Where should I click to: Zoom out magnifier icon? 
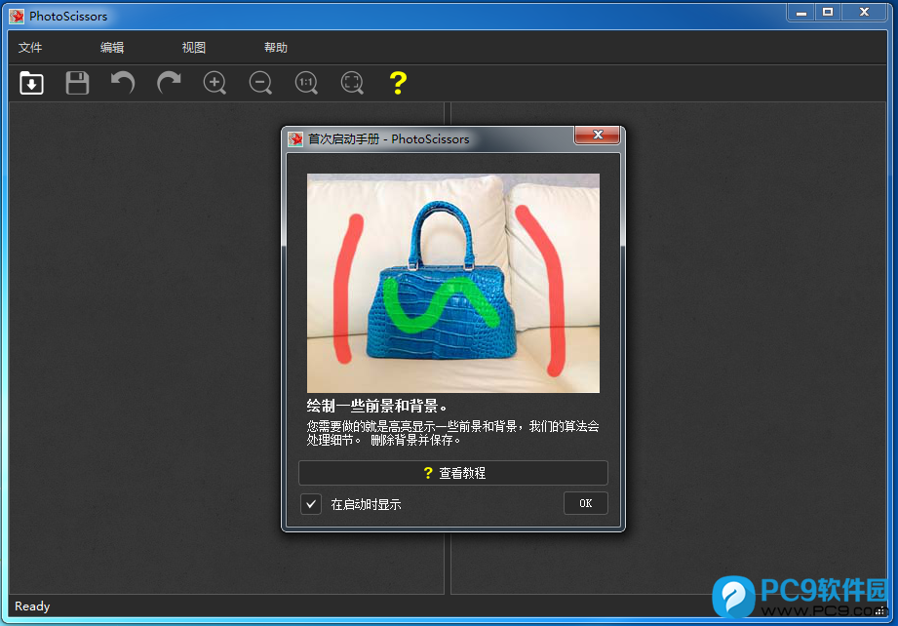260,83
